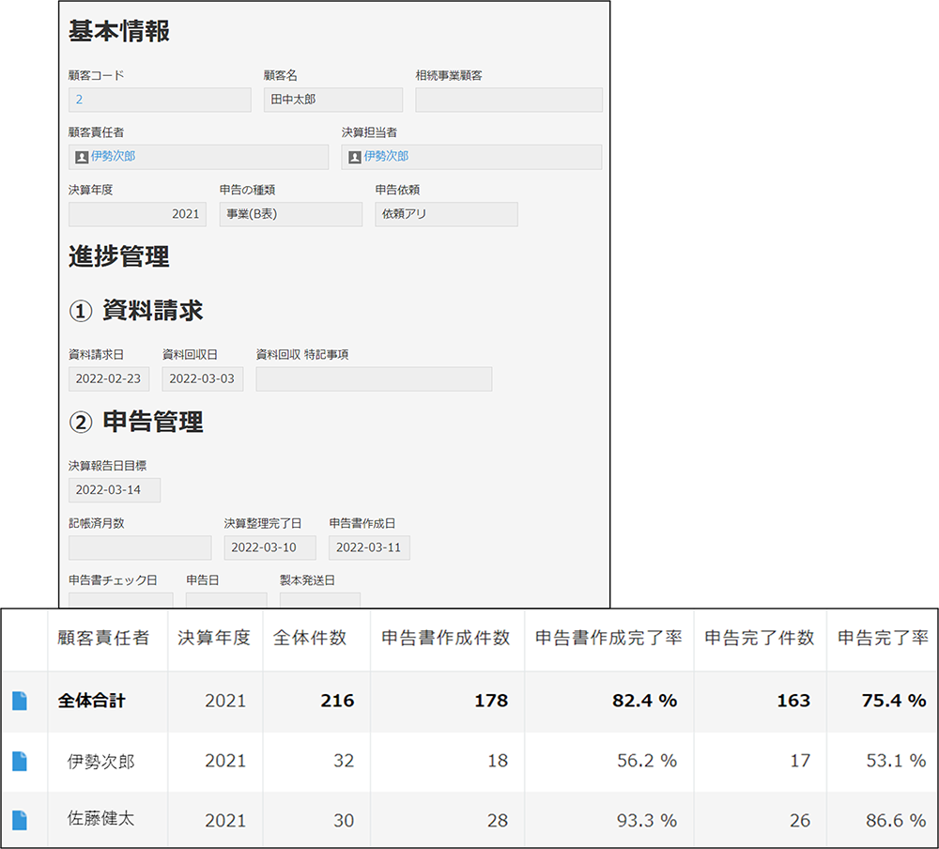Click the 顧客コード value 2 link

pos(79,100)
